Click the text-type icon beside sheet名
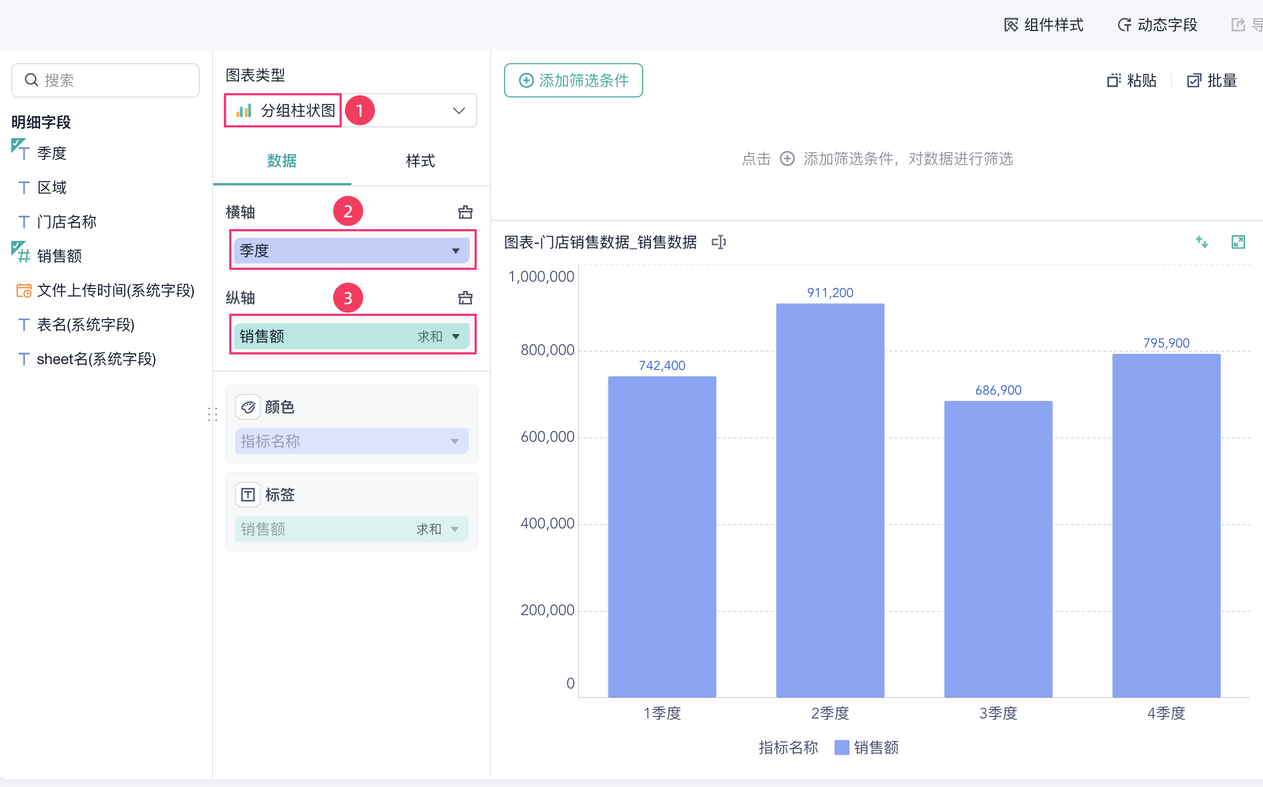This screenshot has height=787, width=1263. (24, 359)
